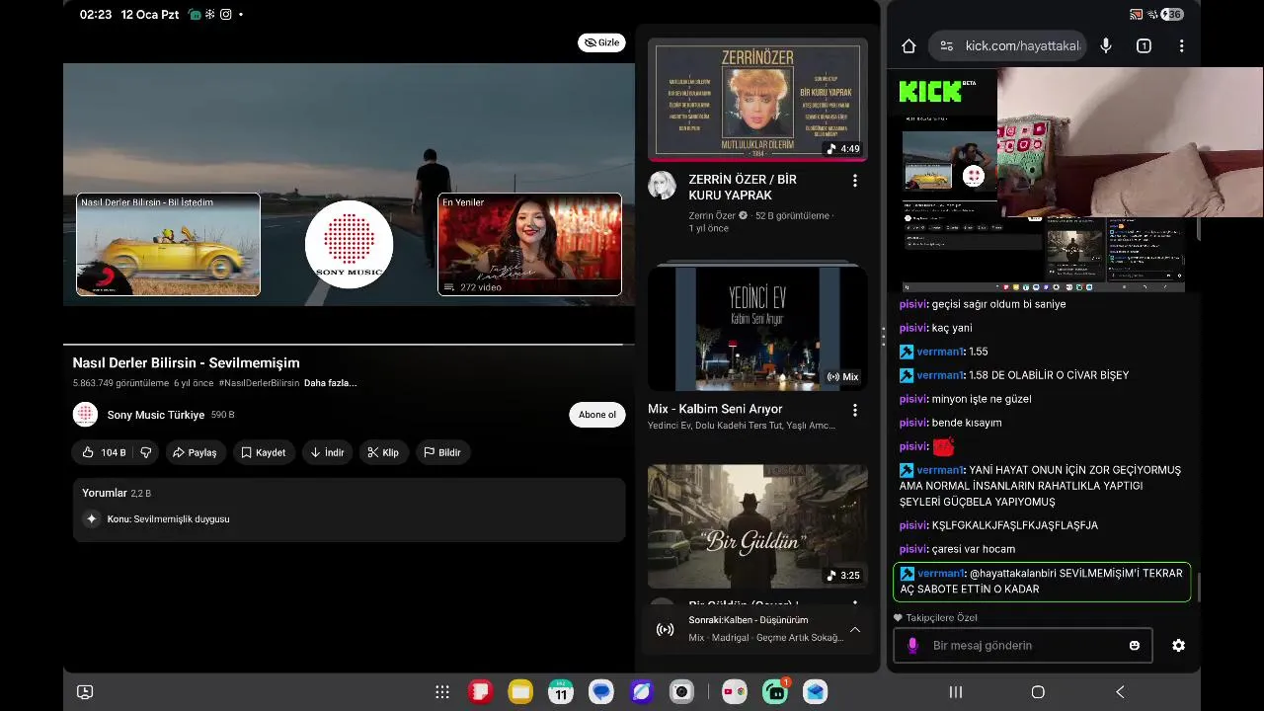Click the Sony Music Türkiye channel avatar
This screenshot has height=711, width=1264.
tap(85, 415)
